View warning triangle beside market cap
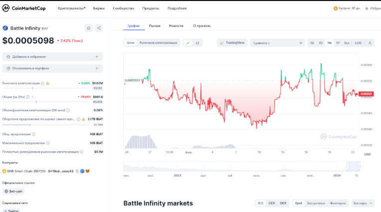This screenshot has height=212, width=381. (x=48, y=83)
